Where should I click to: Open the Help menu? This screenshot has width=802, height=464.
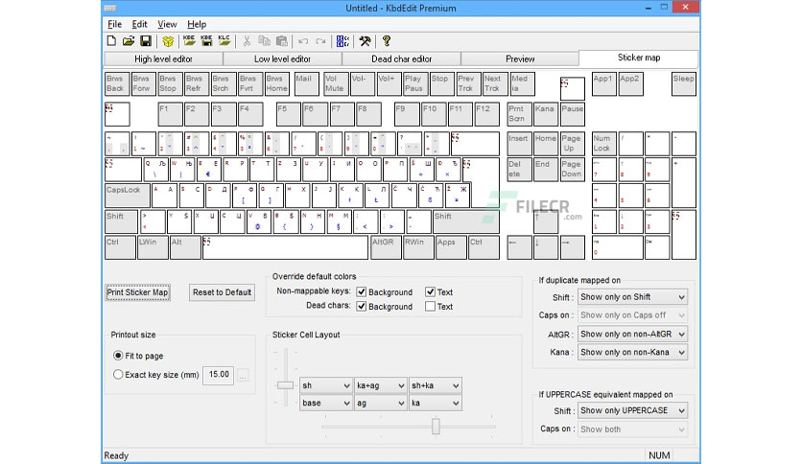197,24
